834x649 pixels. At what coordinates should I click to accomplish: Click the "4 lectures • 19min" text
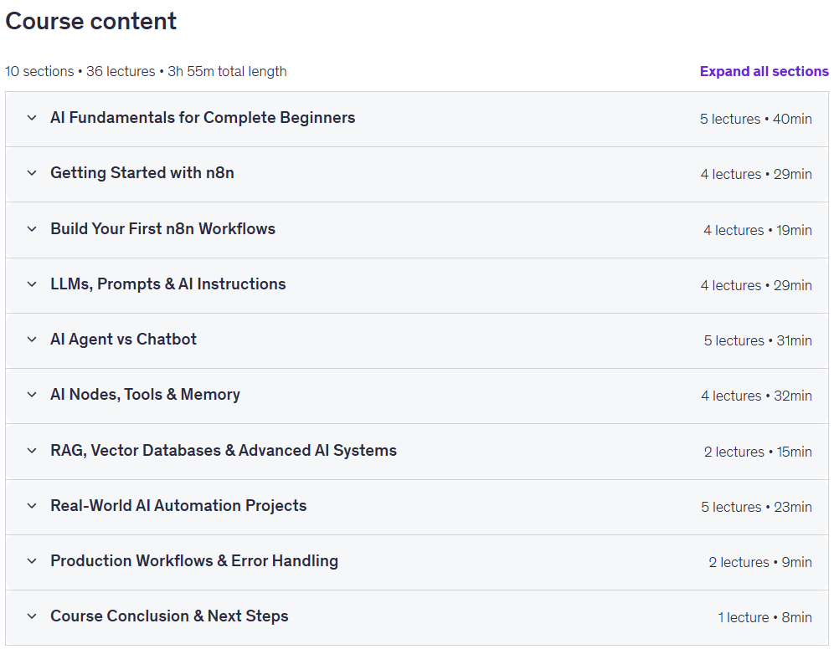pyautogui.click(x=758, y=230)
